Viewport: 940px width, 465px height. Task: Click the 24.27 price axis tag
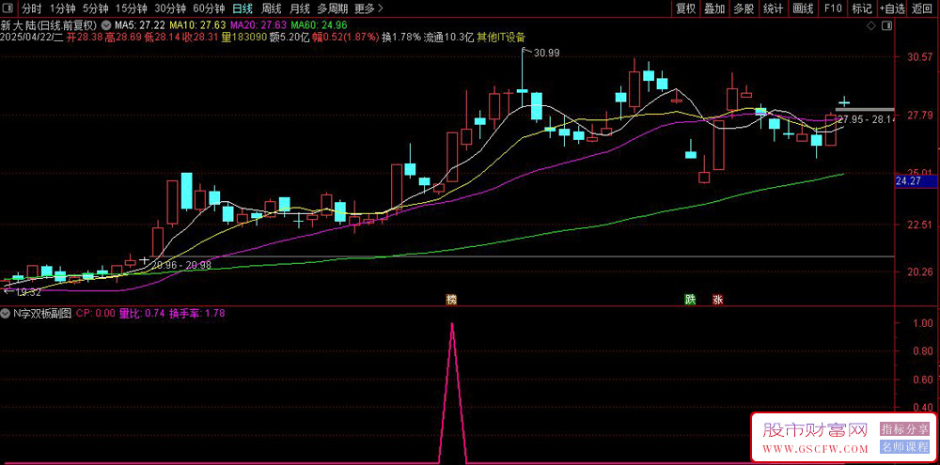(908, 180)
